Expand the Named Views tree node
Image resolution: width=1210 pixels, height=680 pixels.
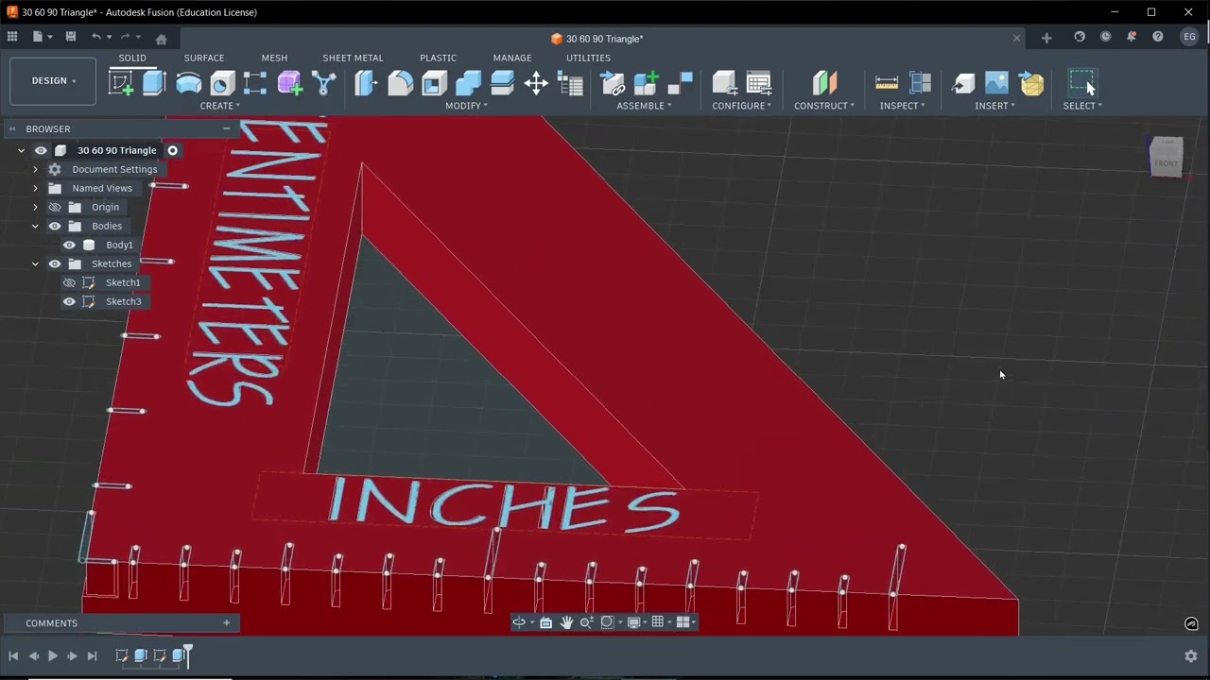coord(35,188)
